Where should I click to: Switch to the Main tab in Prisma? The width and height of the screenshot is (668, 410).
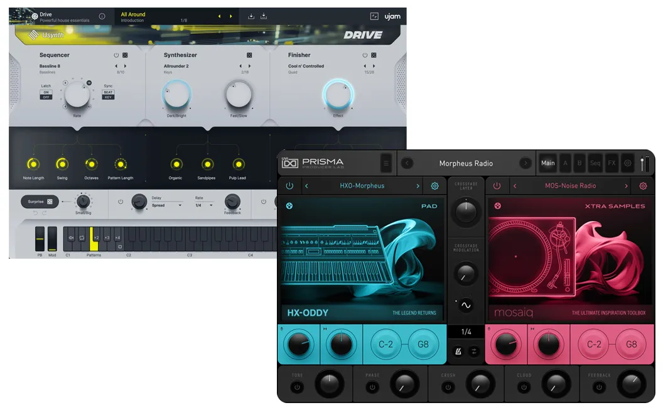[547, 163]
